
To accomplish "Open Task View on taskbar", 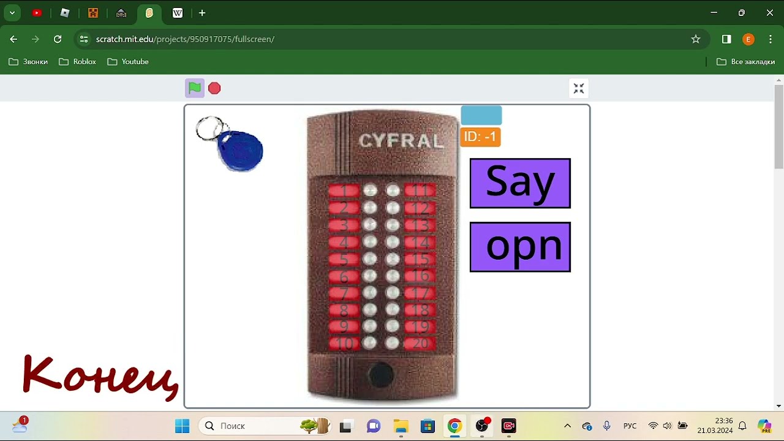I will click(x=346, y=426).
